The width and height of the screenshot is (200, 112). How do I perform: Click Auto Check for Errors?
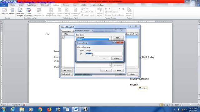(114, 15)
